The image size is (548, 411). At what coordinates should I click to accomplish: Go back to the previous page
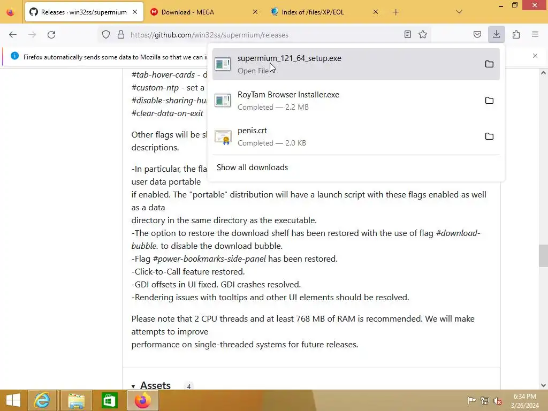[13, 35]
